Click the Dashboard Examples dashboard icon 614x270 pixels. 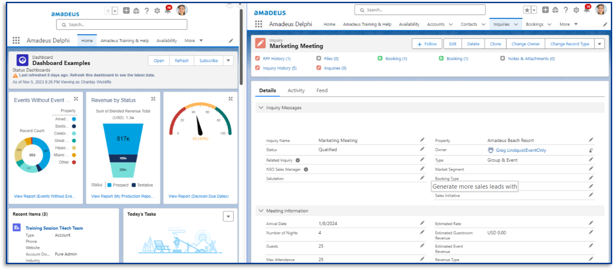pyautogui.click(x=23, y=60)
